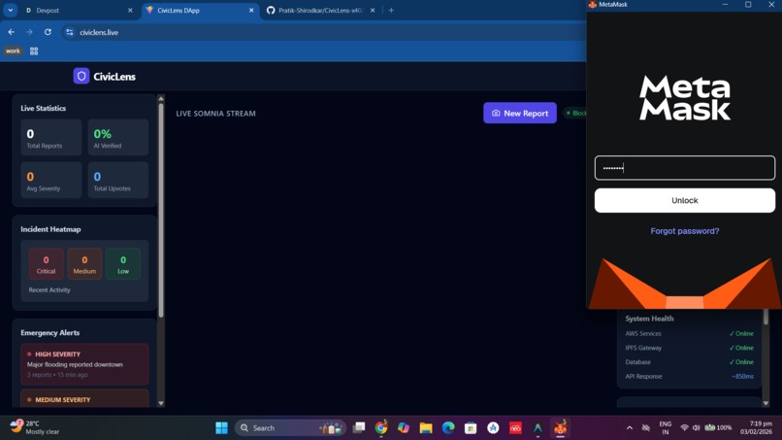
Task: Click the taskbar Search box
Action: coord(290,428)
